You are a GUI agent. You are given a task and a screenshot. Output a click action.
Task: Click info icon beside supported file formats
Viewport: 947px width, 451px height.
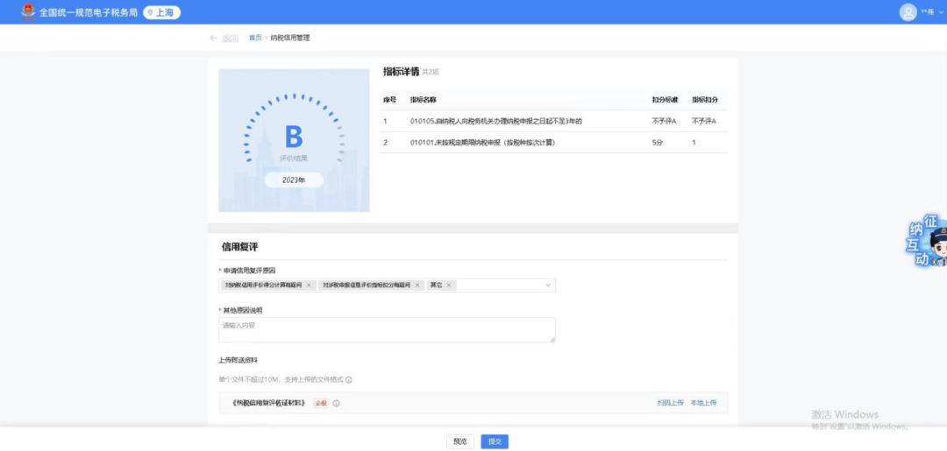coord(349,380)
